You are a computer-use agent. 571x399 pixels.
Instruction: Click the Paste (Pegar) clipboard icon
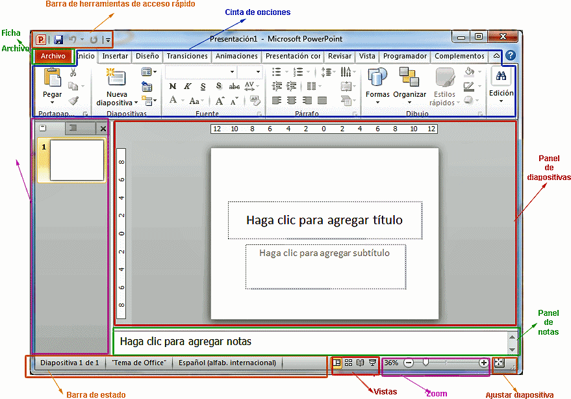(53, 77)
